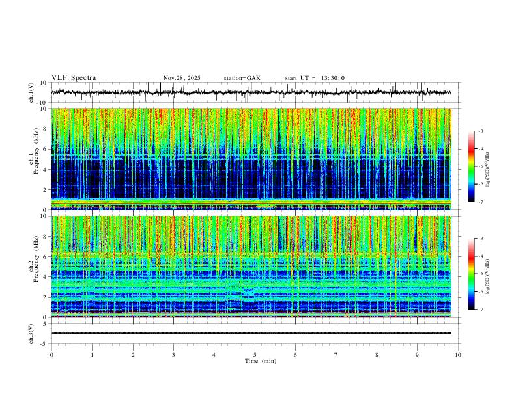Viewport: 516px width, 398px height.
Task: Click the ch.1 spectrogram color scale bar
Action: (472, 166)
